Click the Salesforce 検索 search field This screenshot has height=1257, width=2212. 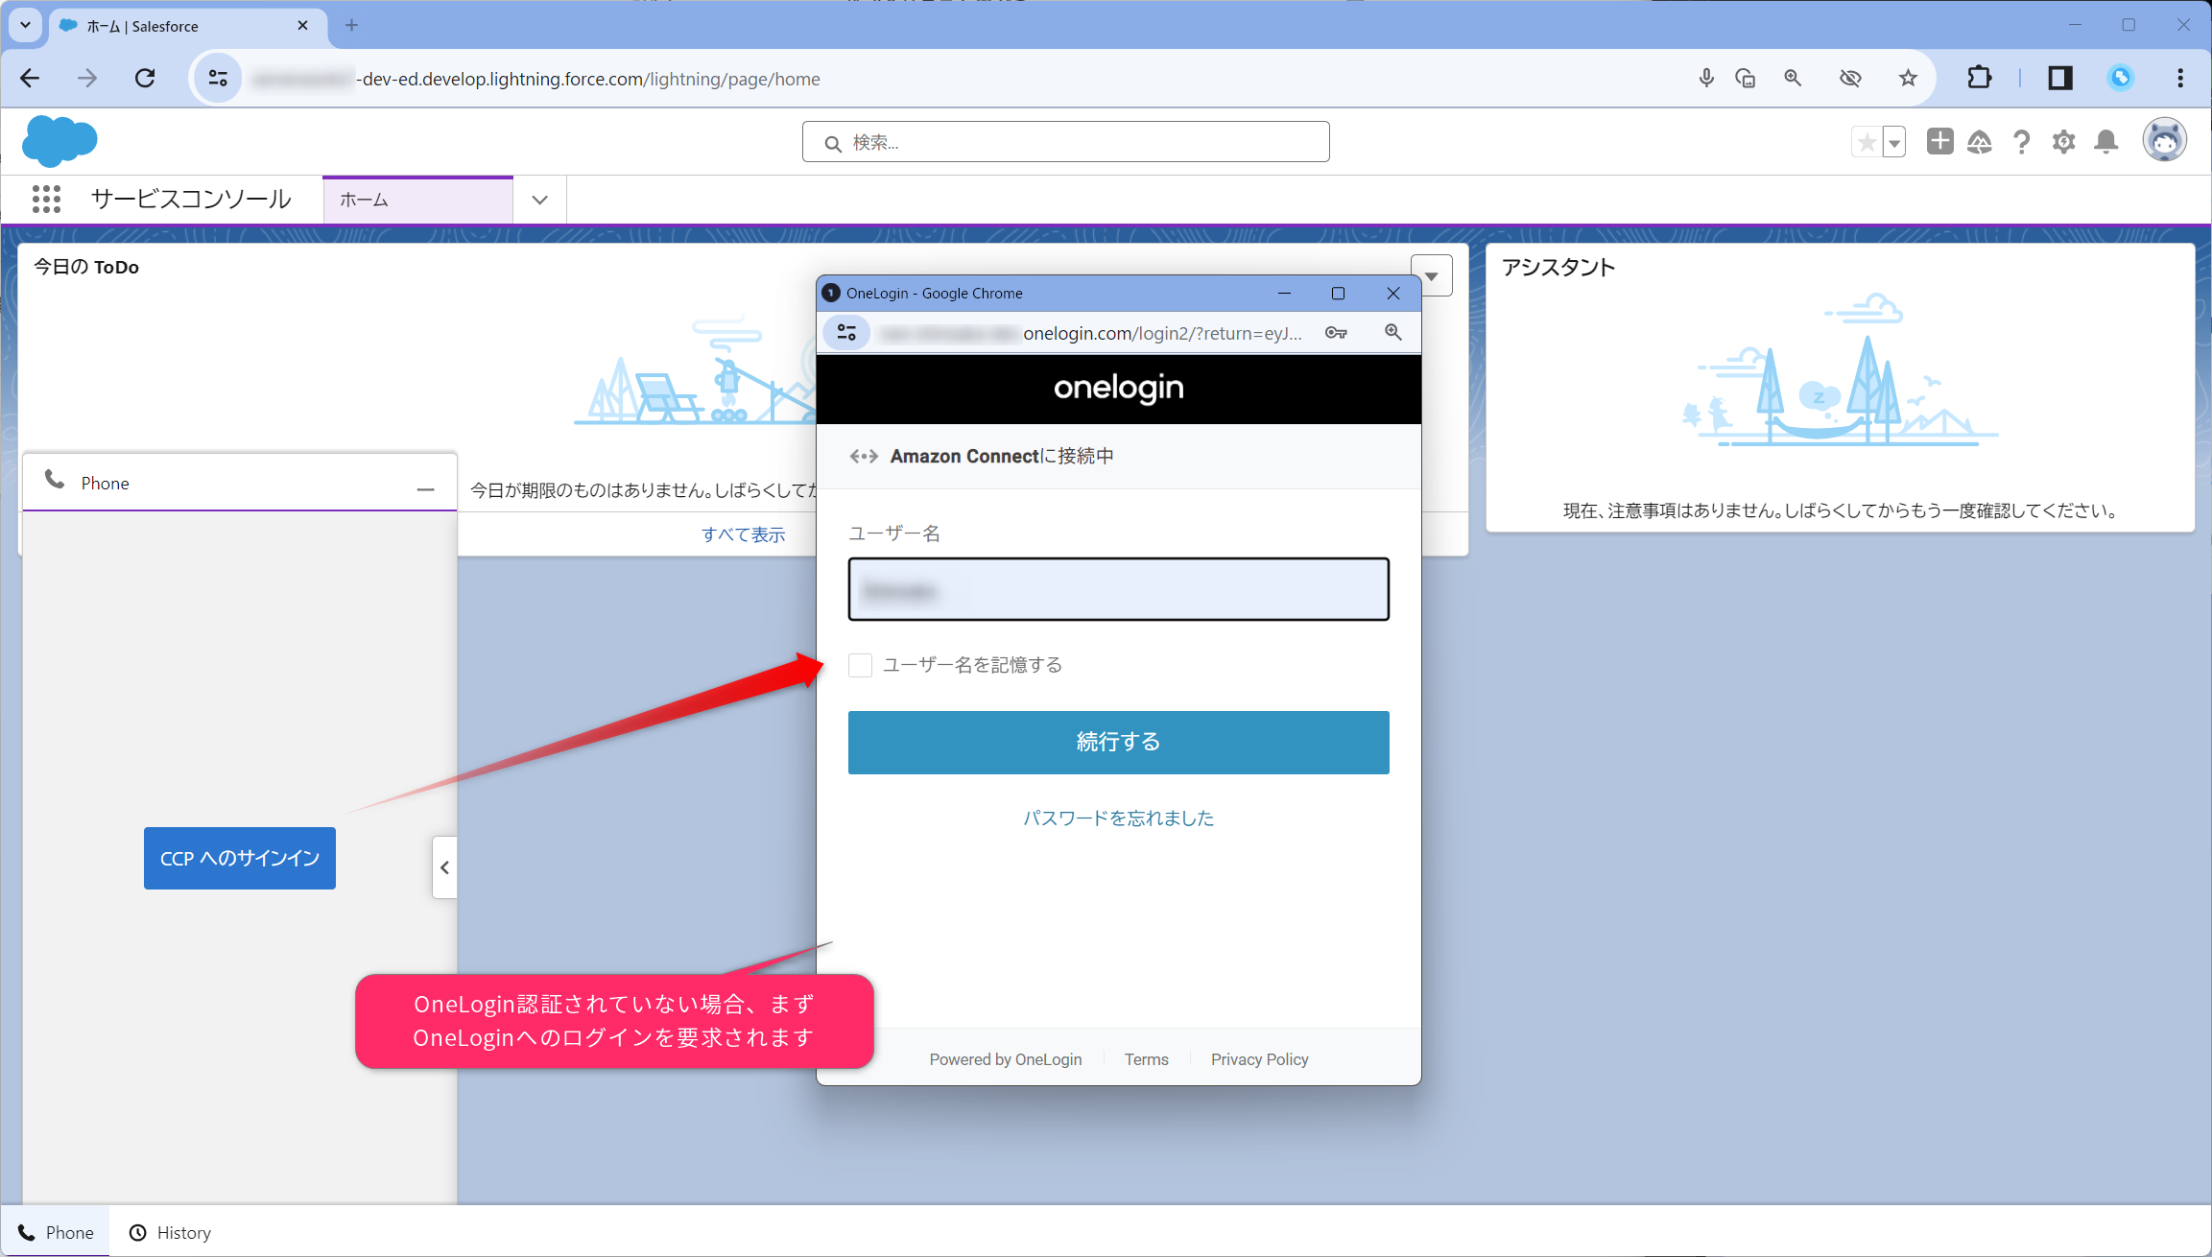point(1065,142)
